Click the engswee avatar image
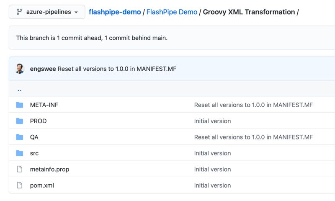335x201 pixels. (x=20, y=69)
